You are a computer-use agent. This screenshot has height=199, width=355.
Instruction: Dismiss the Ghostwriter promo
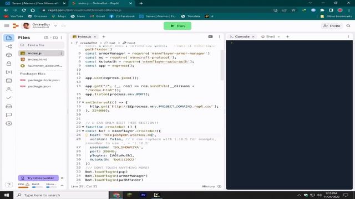[x=62, y=178]
